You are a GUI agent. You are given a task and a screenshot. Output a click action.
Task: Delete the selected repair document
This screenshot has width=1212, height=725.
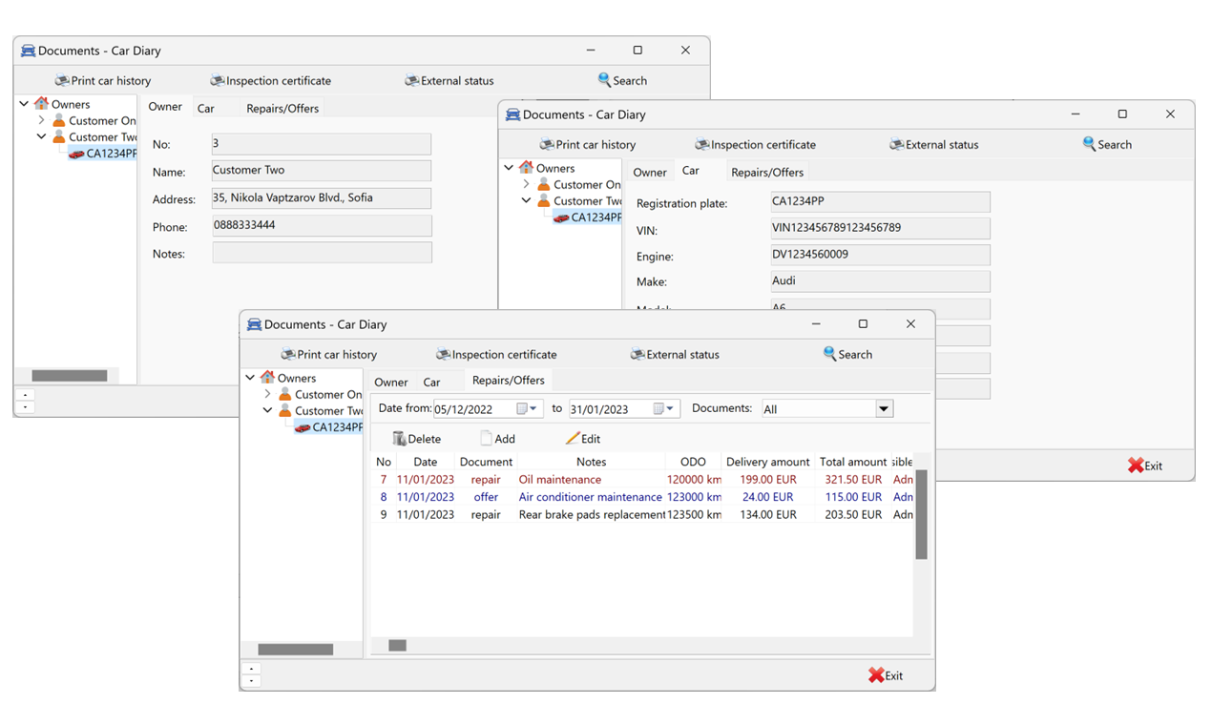tap(416, 439)
